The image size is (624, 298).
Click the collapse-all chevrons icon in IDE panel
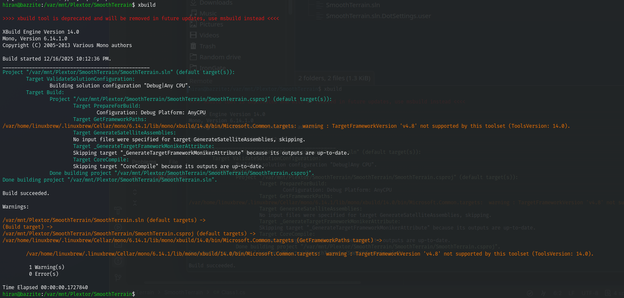(x=135, y=202)
